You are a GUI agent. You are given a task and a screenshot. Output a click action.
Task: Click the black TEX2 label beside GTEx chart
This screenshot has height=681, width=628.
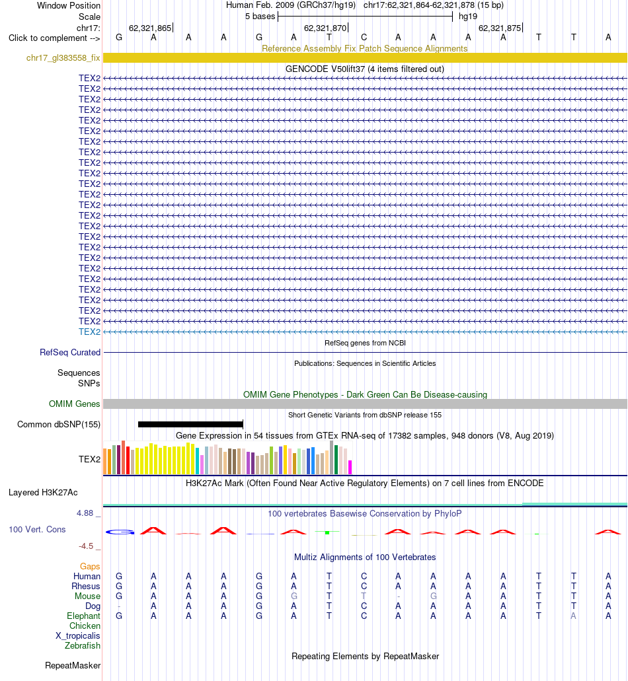(89, 460)
